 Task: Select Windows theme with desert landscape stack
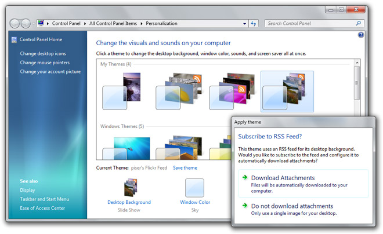pyautogui.click(x=179, y=148)
